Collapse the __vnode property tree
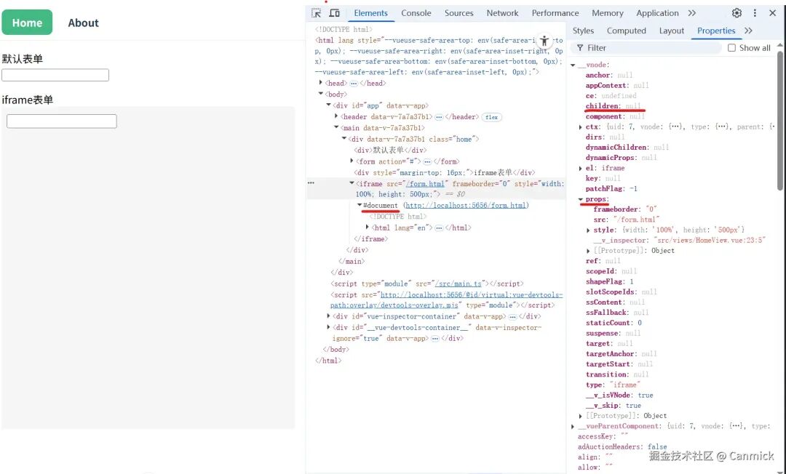This screenshot has height=474, width=786. tap(573, 65)
